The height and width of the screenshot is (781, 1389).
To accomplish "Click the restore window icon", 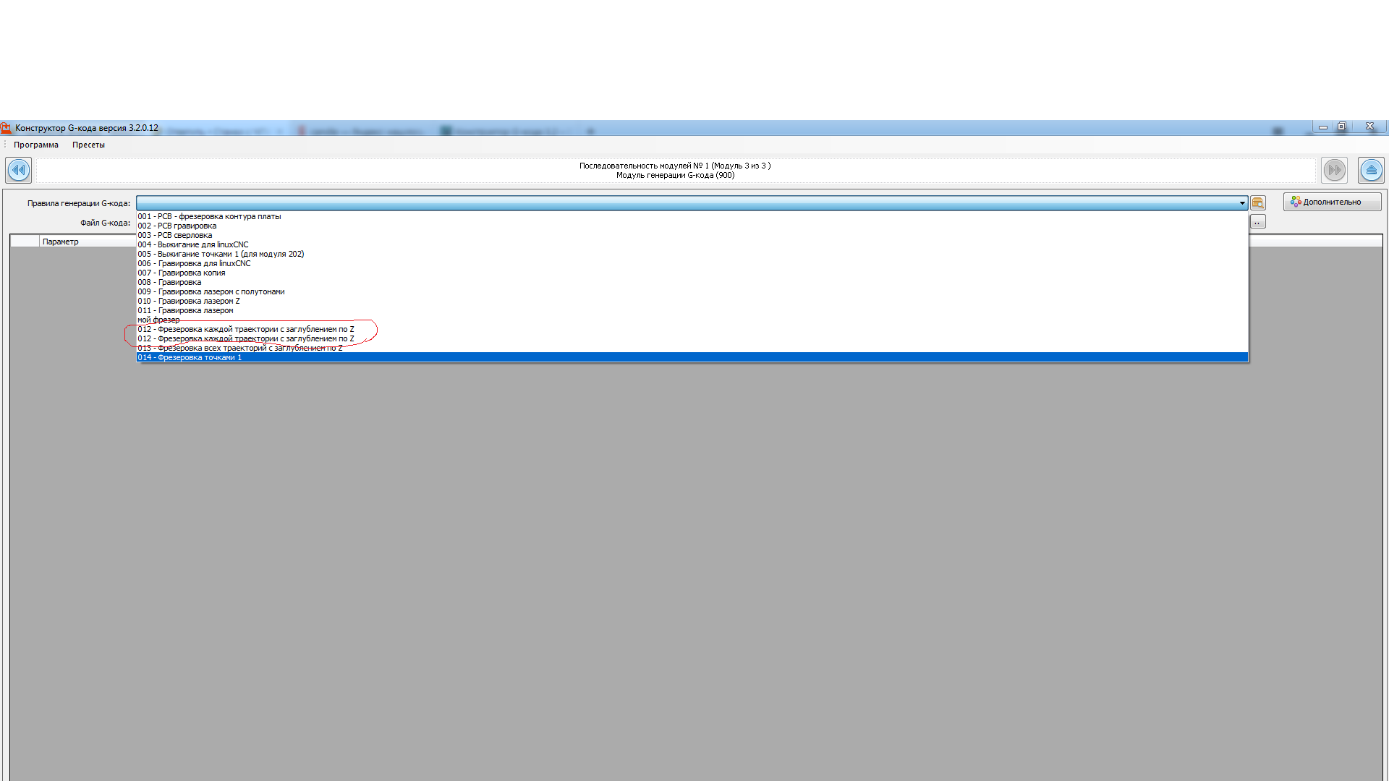I will click(x=1342, y=127).
